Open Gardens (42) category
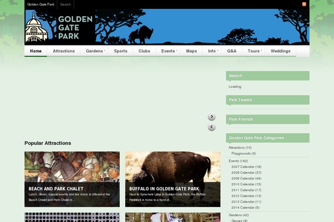This screenshot has width=334, height=222. point(238,215)
